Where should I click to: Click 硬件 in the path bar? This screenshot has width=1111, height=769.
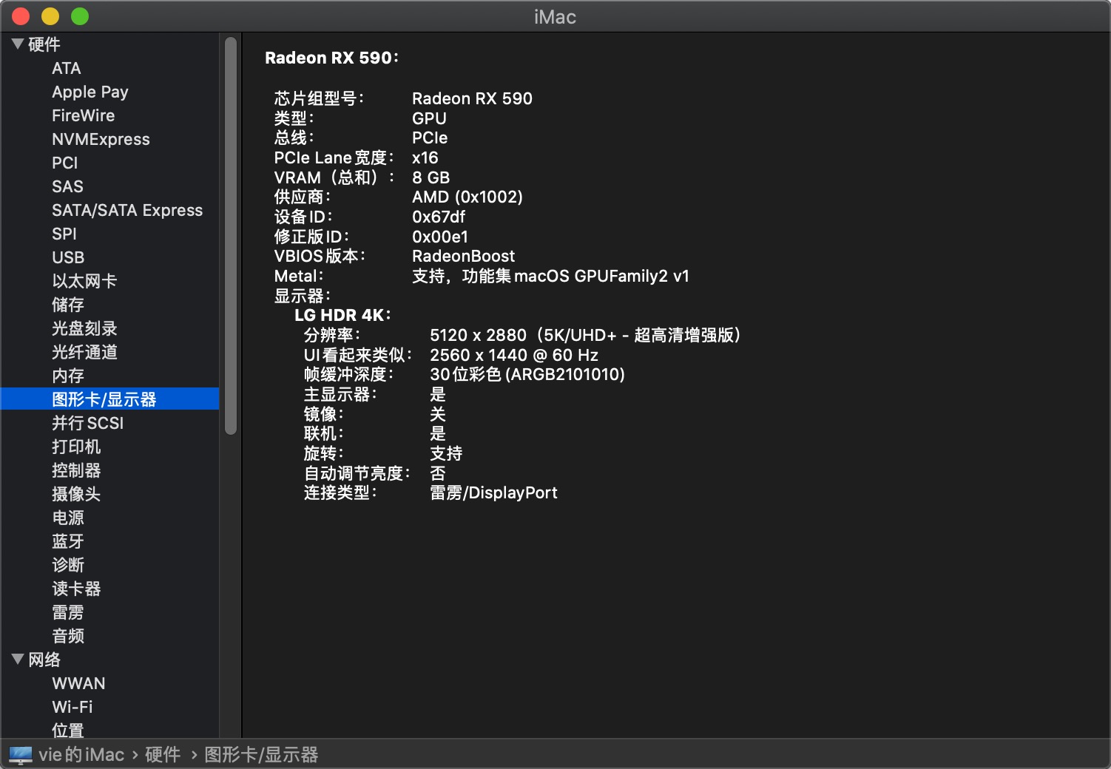pyautogui.click(x=163, y=755)
